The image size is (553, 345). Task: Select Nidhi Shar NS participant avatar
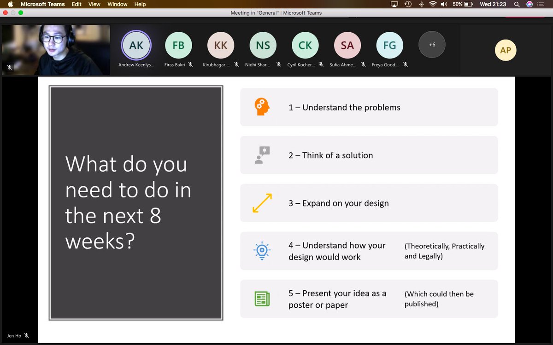point(263,45)
